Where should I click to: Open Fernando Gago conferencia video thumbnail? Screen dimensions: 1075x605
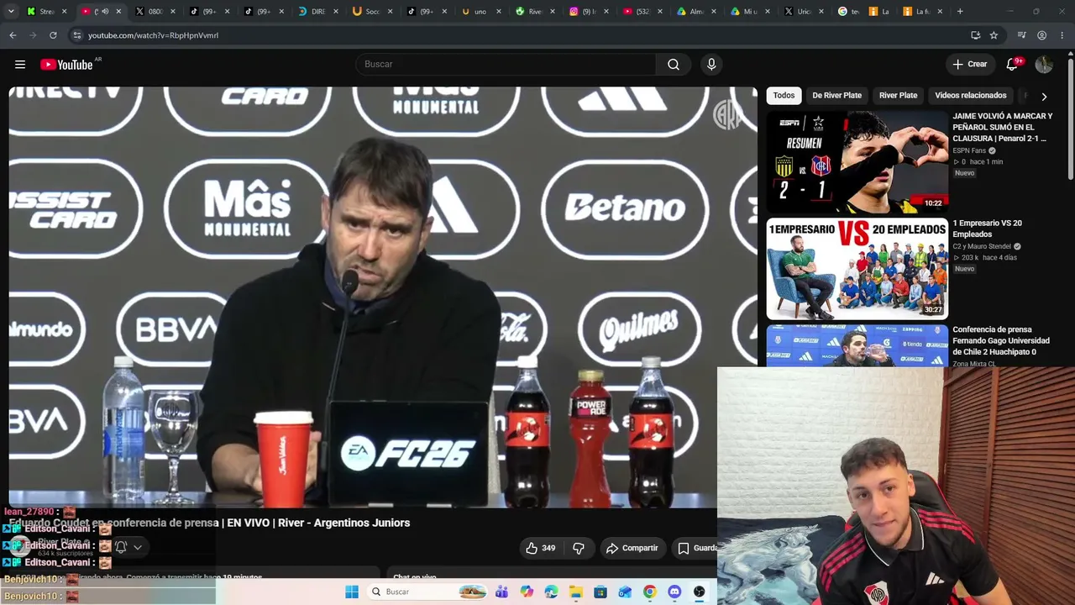(857, 345)
